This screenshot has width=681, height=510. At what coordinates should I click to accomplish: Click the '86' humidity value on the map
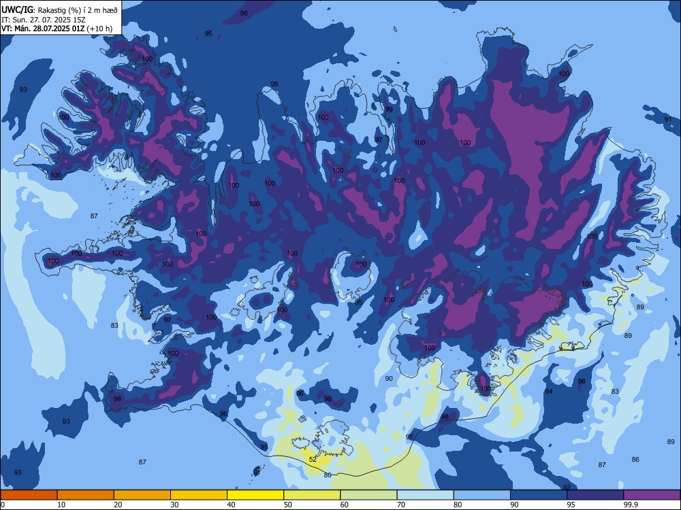[635, 459]
